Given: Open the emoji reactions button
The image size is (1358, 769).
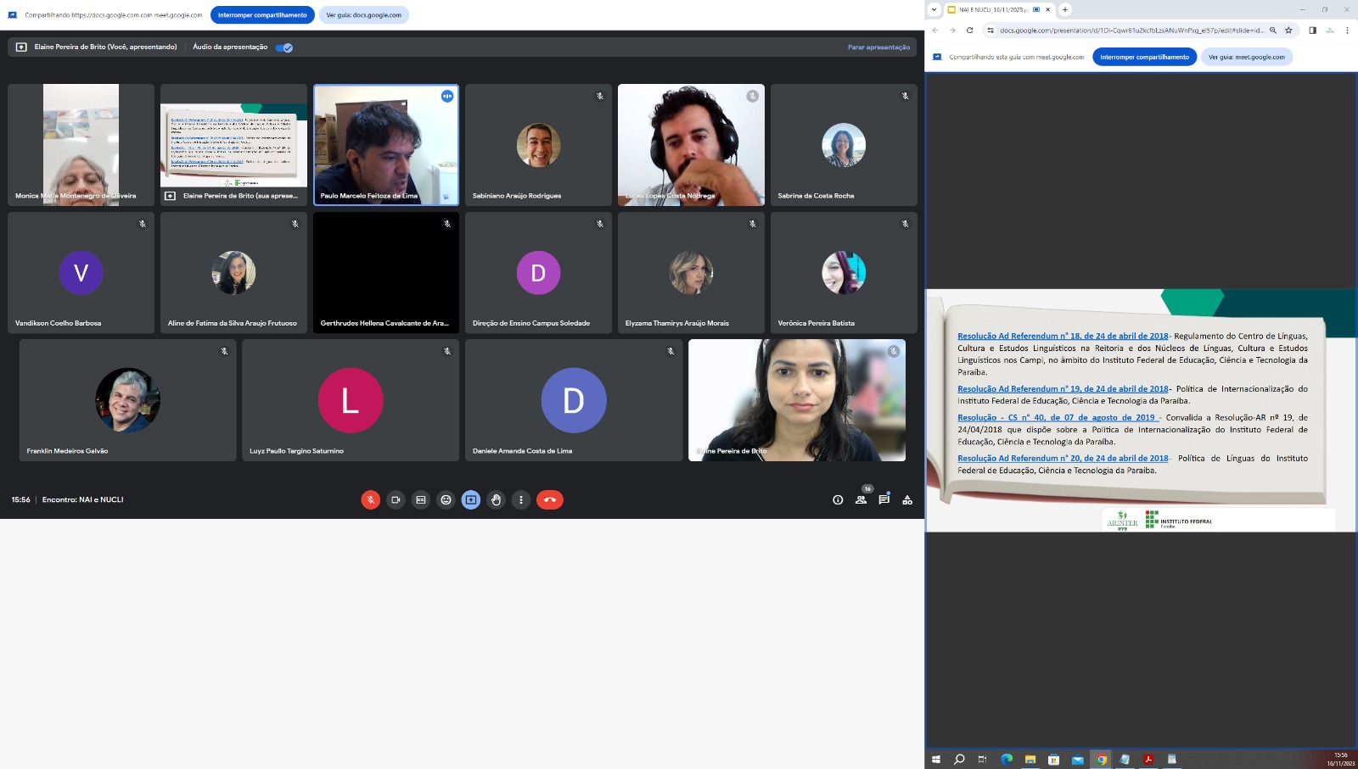Looking at the screenshot, I should [446, 500].
